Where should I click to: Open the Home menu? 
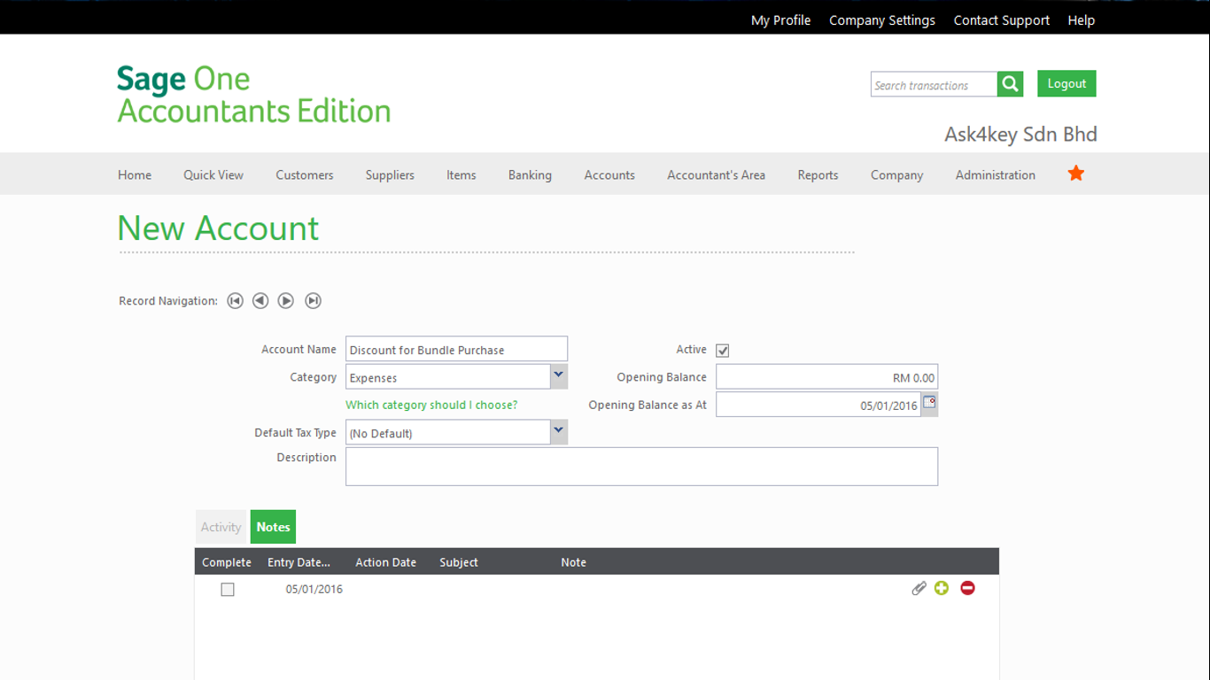pyautogui.click(x=135, y=174)
